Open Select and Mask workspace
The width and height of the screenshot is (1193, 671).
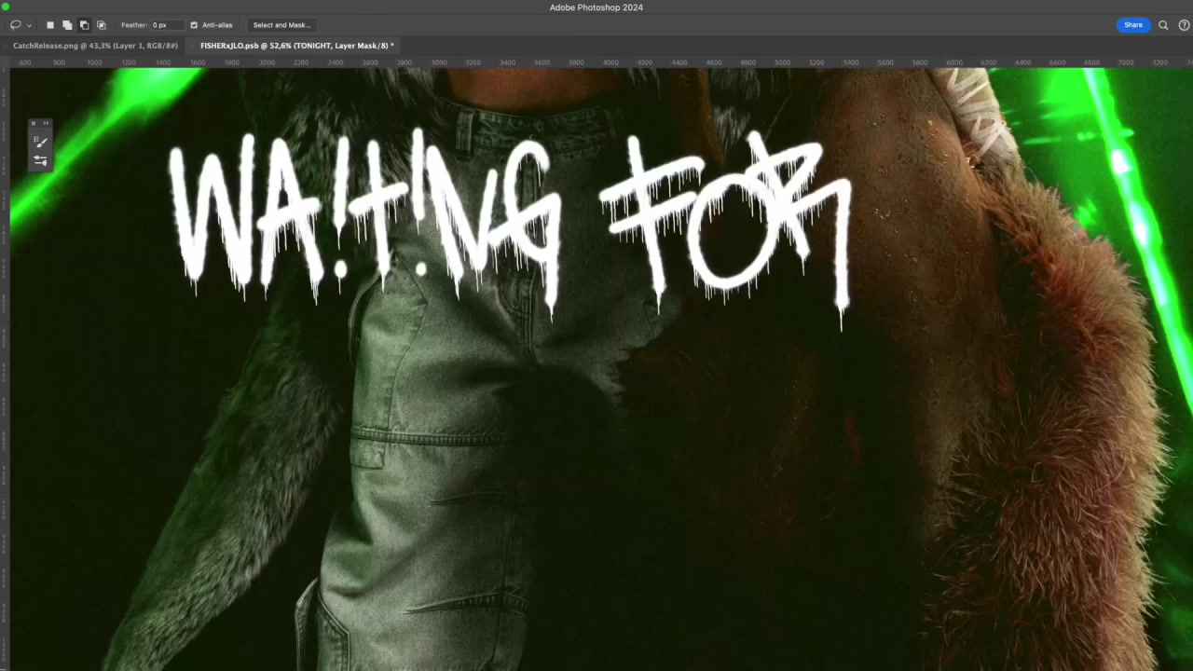pos(281,25)
